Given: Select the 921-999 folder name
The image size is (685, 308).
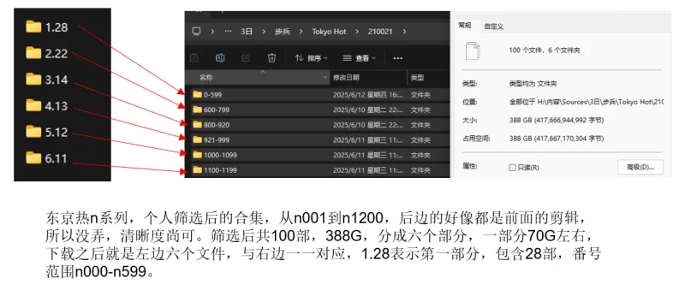Looking at the screenshot, I should (x=217, y=140).
